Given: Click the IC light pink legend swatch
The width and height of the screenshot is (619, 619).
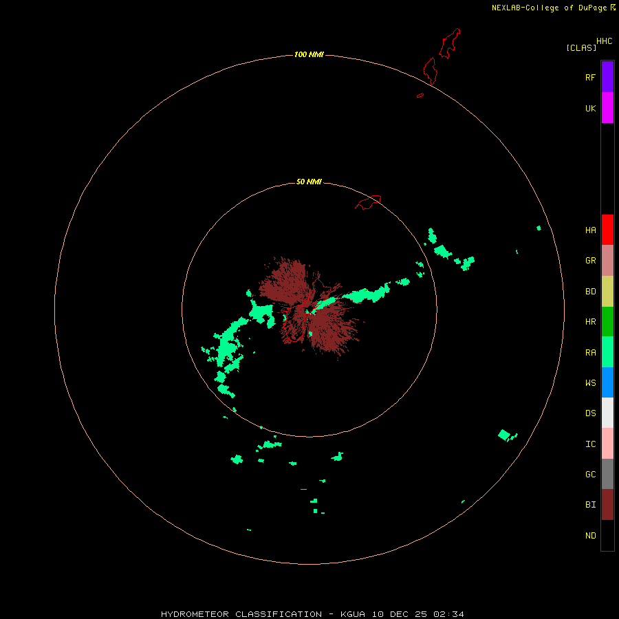Looking at the screenshot, I should pos(607,444).
